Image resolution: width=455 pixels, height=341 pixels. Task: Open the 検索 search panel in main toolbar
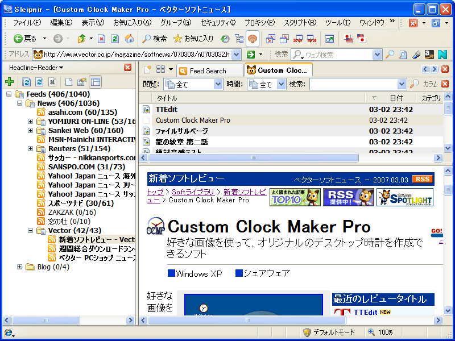pos(154,39)
